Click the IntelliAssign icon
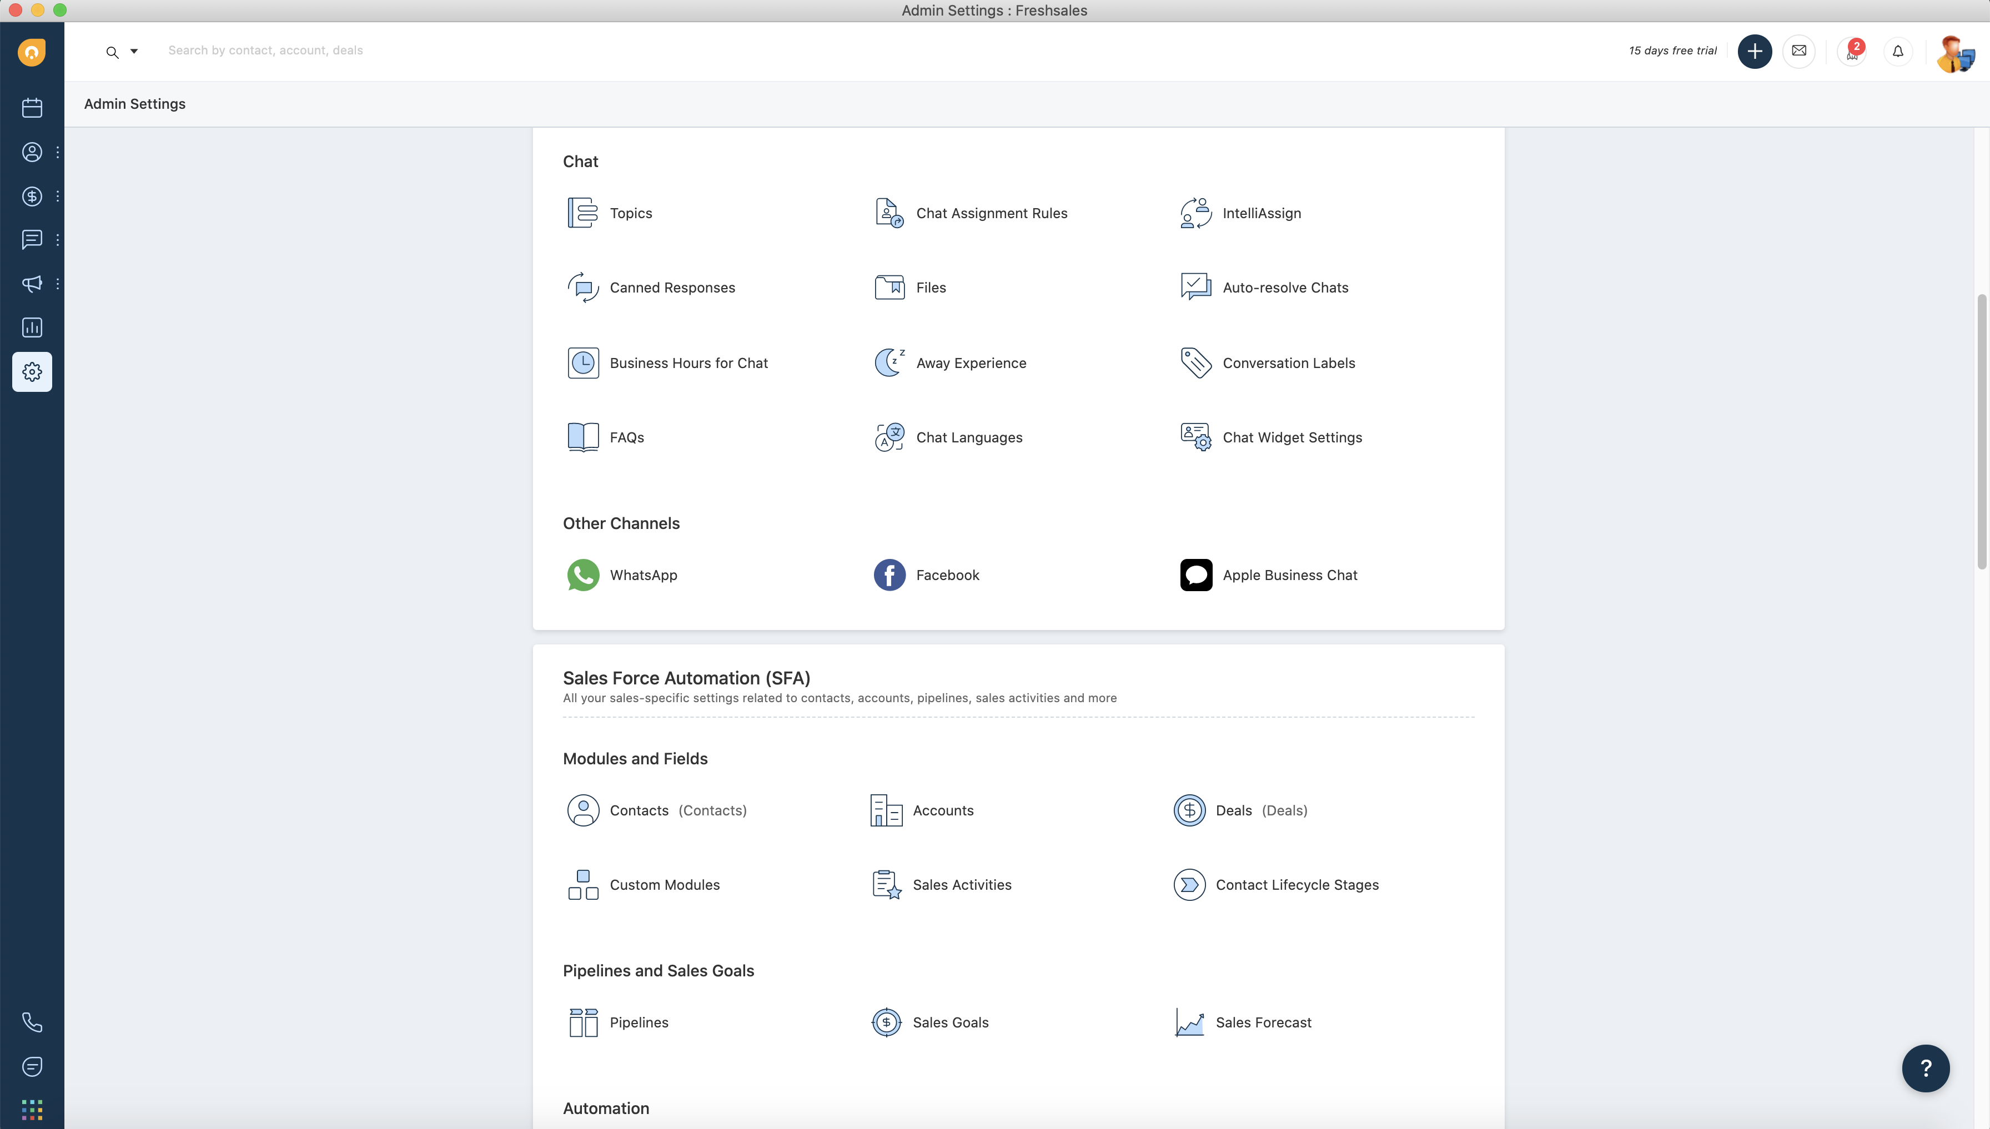 [x=1196, y=213]
